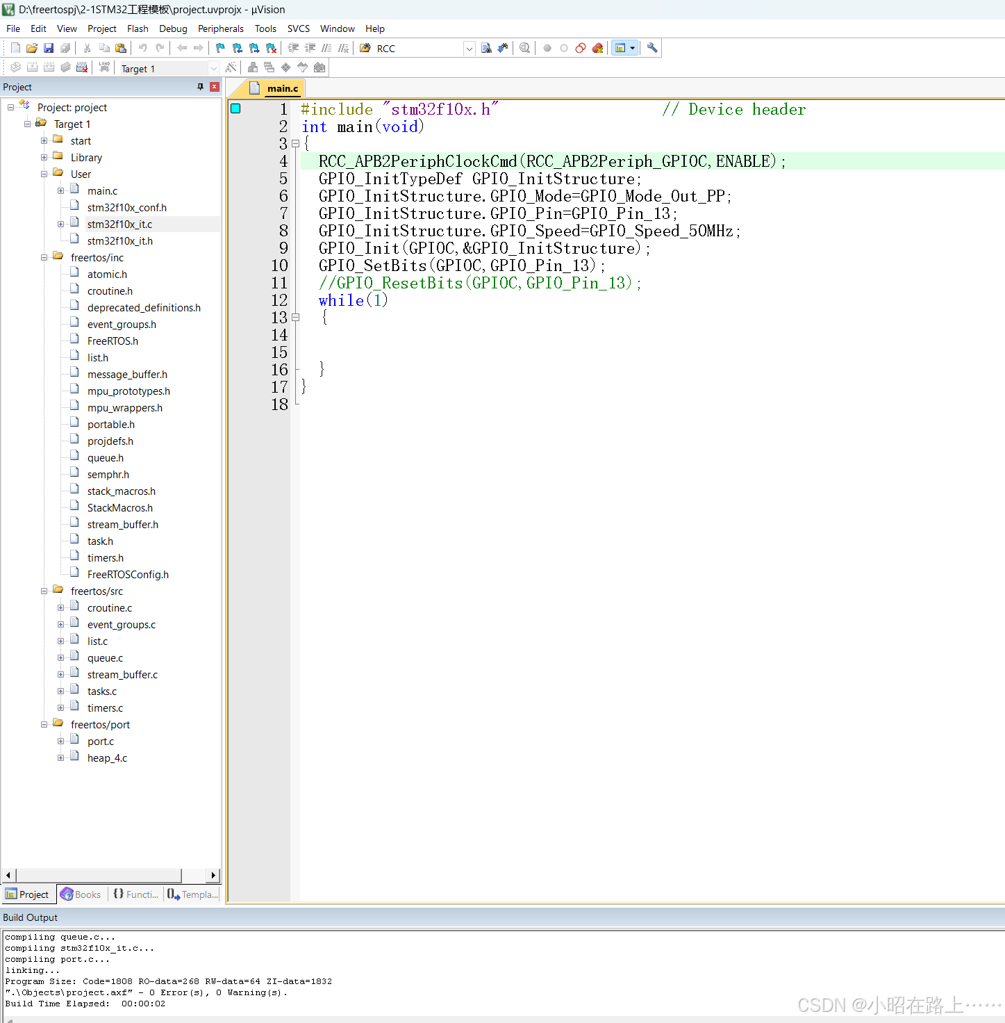Open the Target 1 selection dropdown
The width and height of the screenshot is (1005, 1023).
click(x=214, y=68)
